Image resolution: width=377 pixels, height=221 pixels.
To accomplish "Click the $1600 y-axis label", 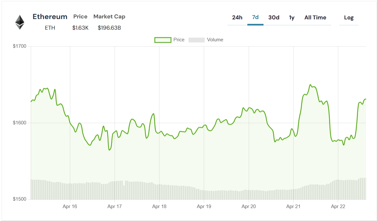I will click(x=19, y=123).
